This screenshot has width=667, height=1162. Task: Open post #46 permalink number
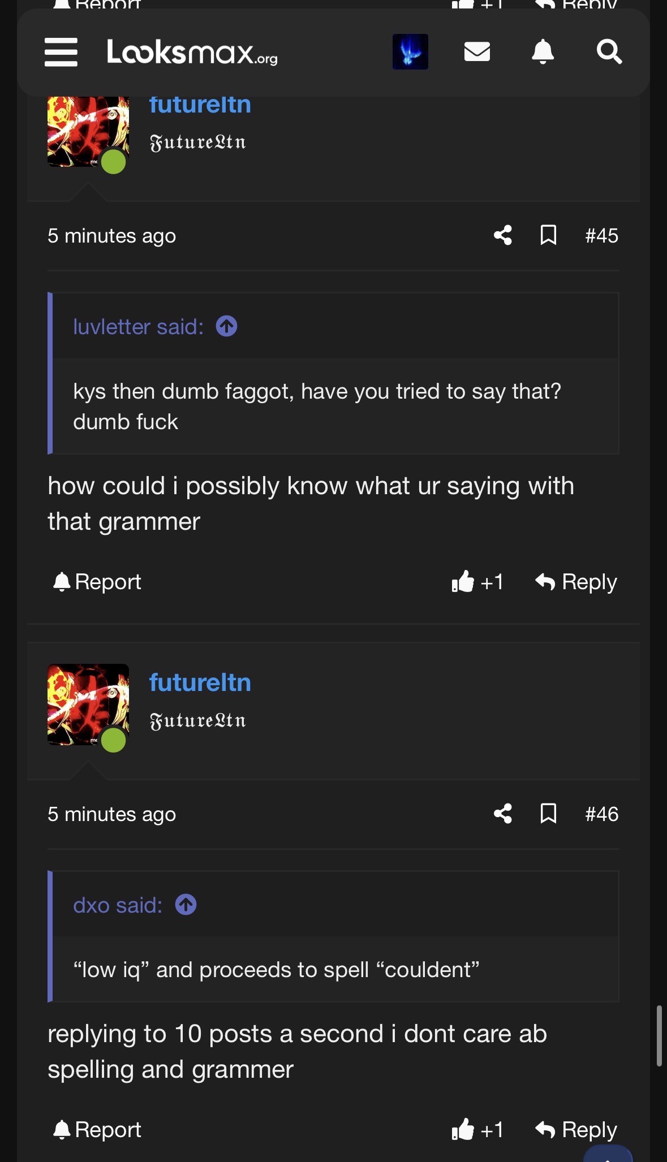click(602, 814)
